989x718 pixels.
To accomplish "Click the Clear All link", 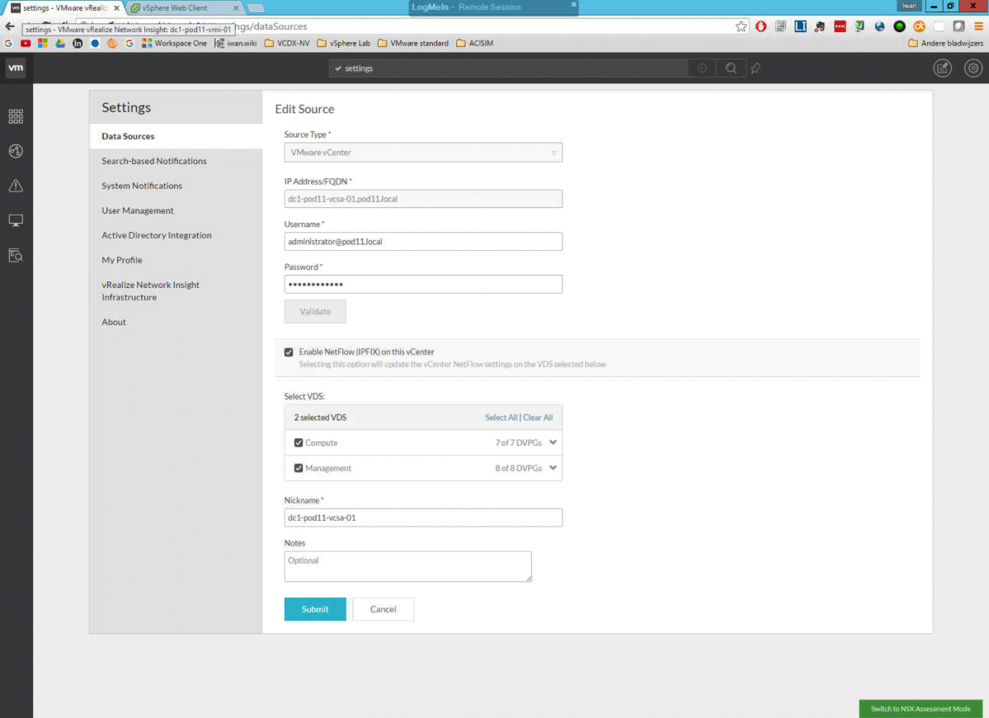I will click(x=538, y=418).
